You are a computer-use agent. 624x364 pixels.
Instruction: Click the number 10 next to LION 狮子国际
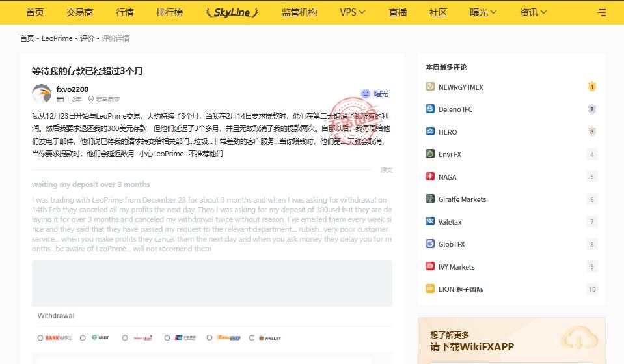tap(591, 289)
